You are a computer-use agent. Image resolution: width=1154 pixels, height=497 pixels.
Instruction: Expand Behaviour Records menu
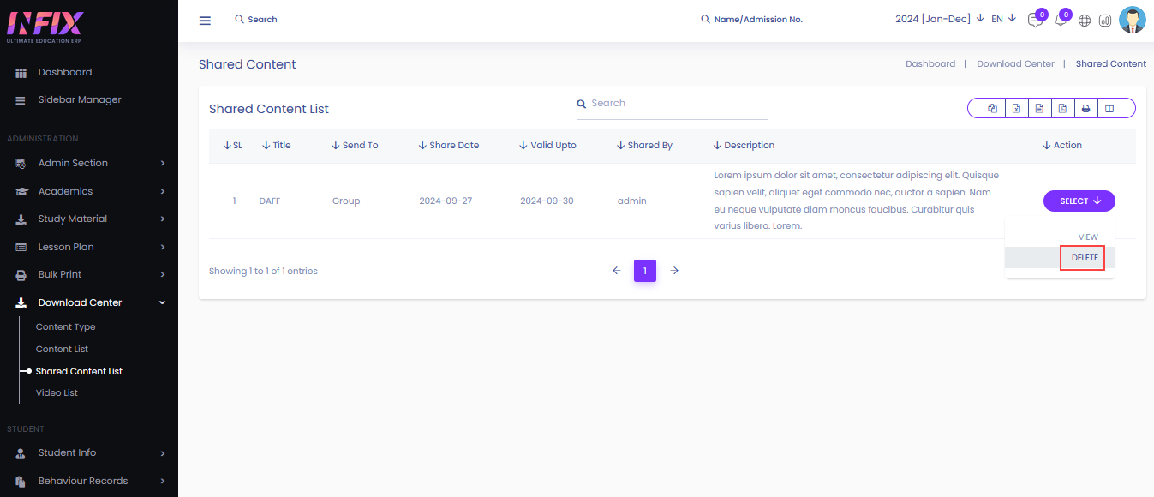tap(89, 481)
